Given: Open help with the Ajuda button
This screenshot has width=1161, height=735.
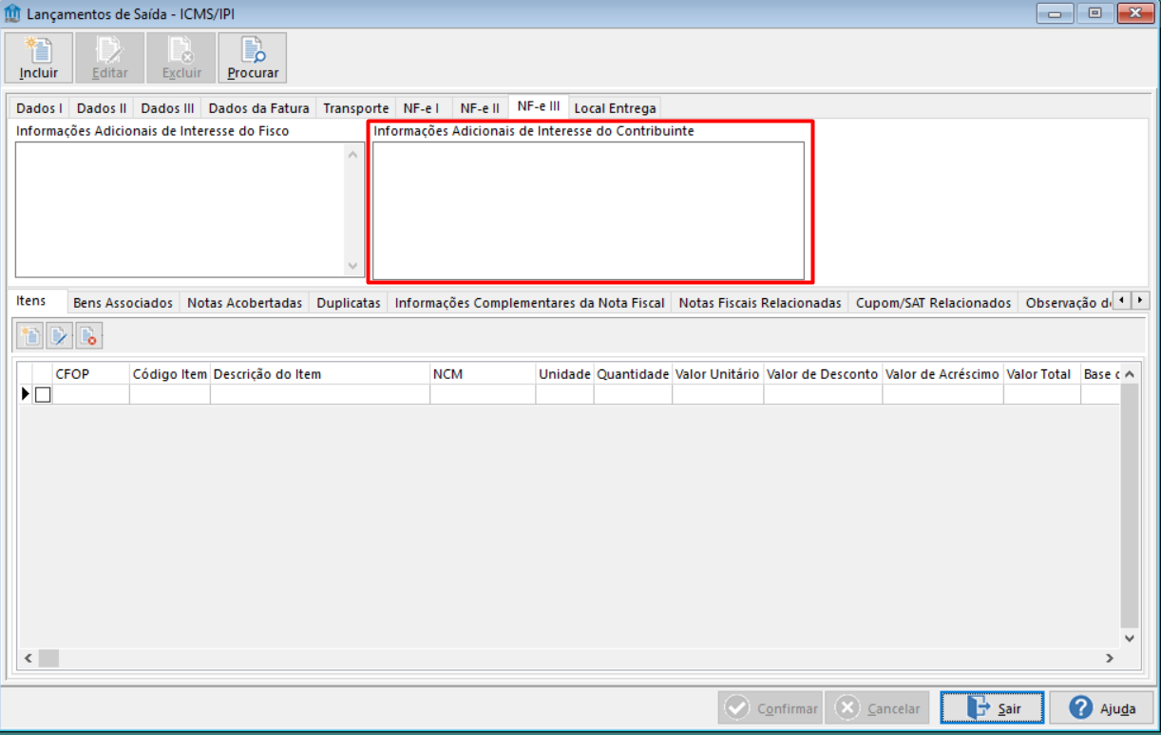Looking at the screenshot, I should point(1102,708).
